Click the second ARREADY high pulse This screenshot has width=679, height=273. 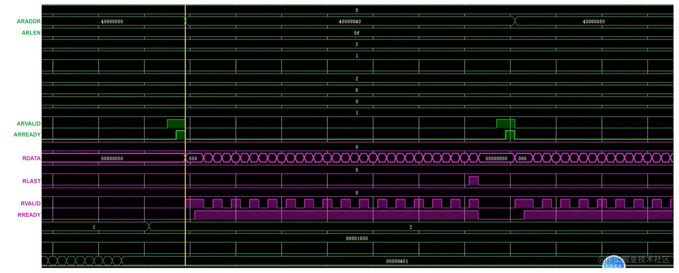tap(510, 135)
